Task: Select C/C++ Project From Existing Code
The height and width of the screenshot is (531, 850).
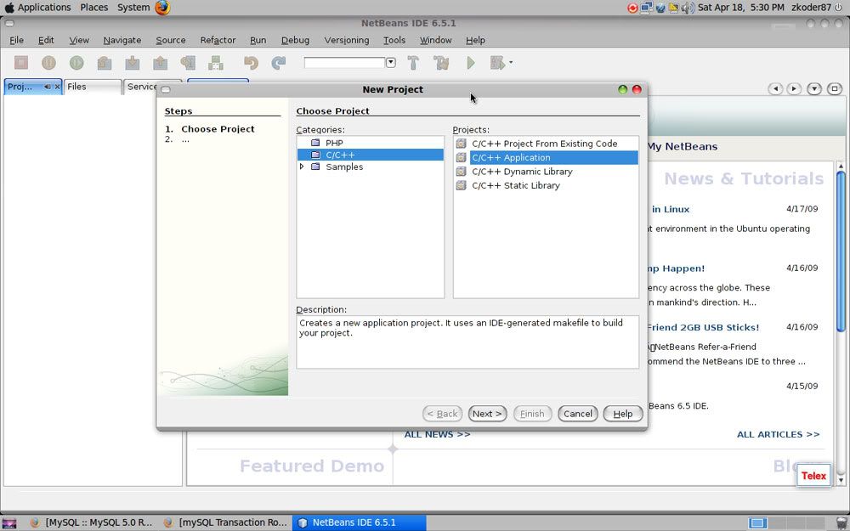Action: (x=544, y=144)
